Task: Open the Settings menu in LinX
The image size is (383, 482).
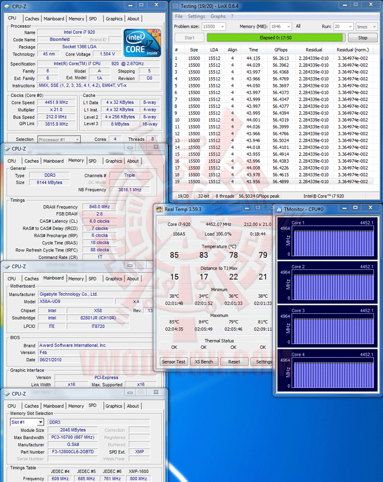Action: (196, 16)
